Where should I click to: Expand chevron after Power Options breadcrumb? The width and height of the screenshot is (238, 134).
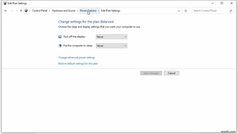point(99,11)
